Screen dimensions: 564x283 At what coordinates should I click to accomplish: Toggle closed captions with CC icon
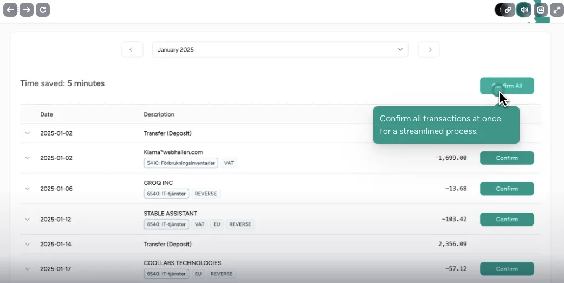point(540,10)
